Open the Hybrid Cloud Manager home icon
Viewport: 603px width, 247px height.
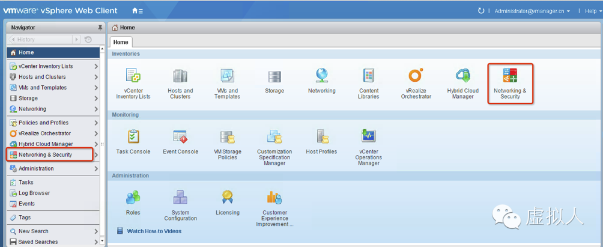(x=462, y=76)
